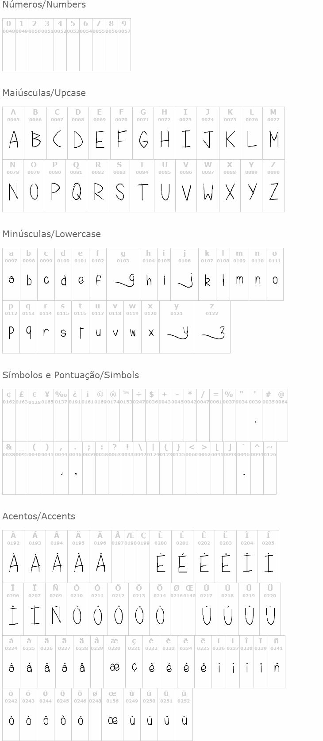Click the Minúsculas/Lowercase section heading
This screenshot has width=323, height=741.
[x=51, y=234]
